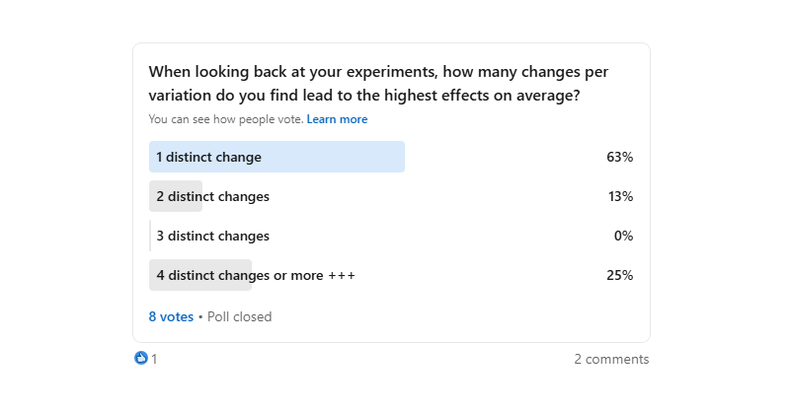This screenshot has height=411, width=790.
Task: View voters via '8 votes' link
Action: (x=171, y=316)
